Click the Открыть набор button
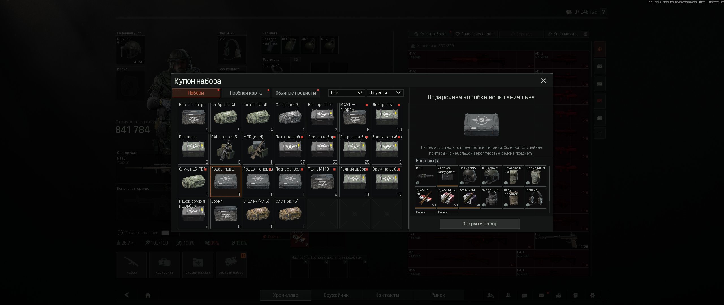This screenshot has height=305, width=724. pyautogui.click(x=480, y=224)
